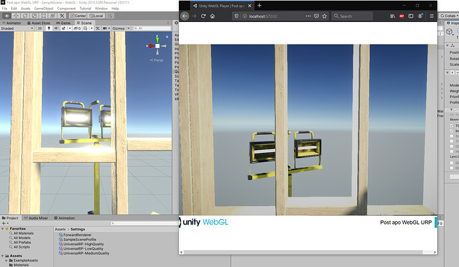Select the Rect Transform tool in Unity toolbar
This screenshot has height=267, width=459.
tap(44, 16)
